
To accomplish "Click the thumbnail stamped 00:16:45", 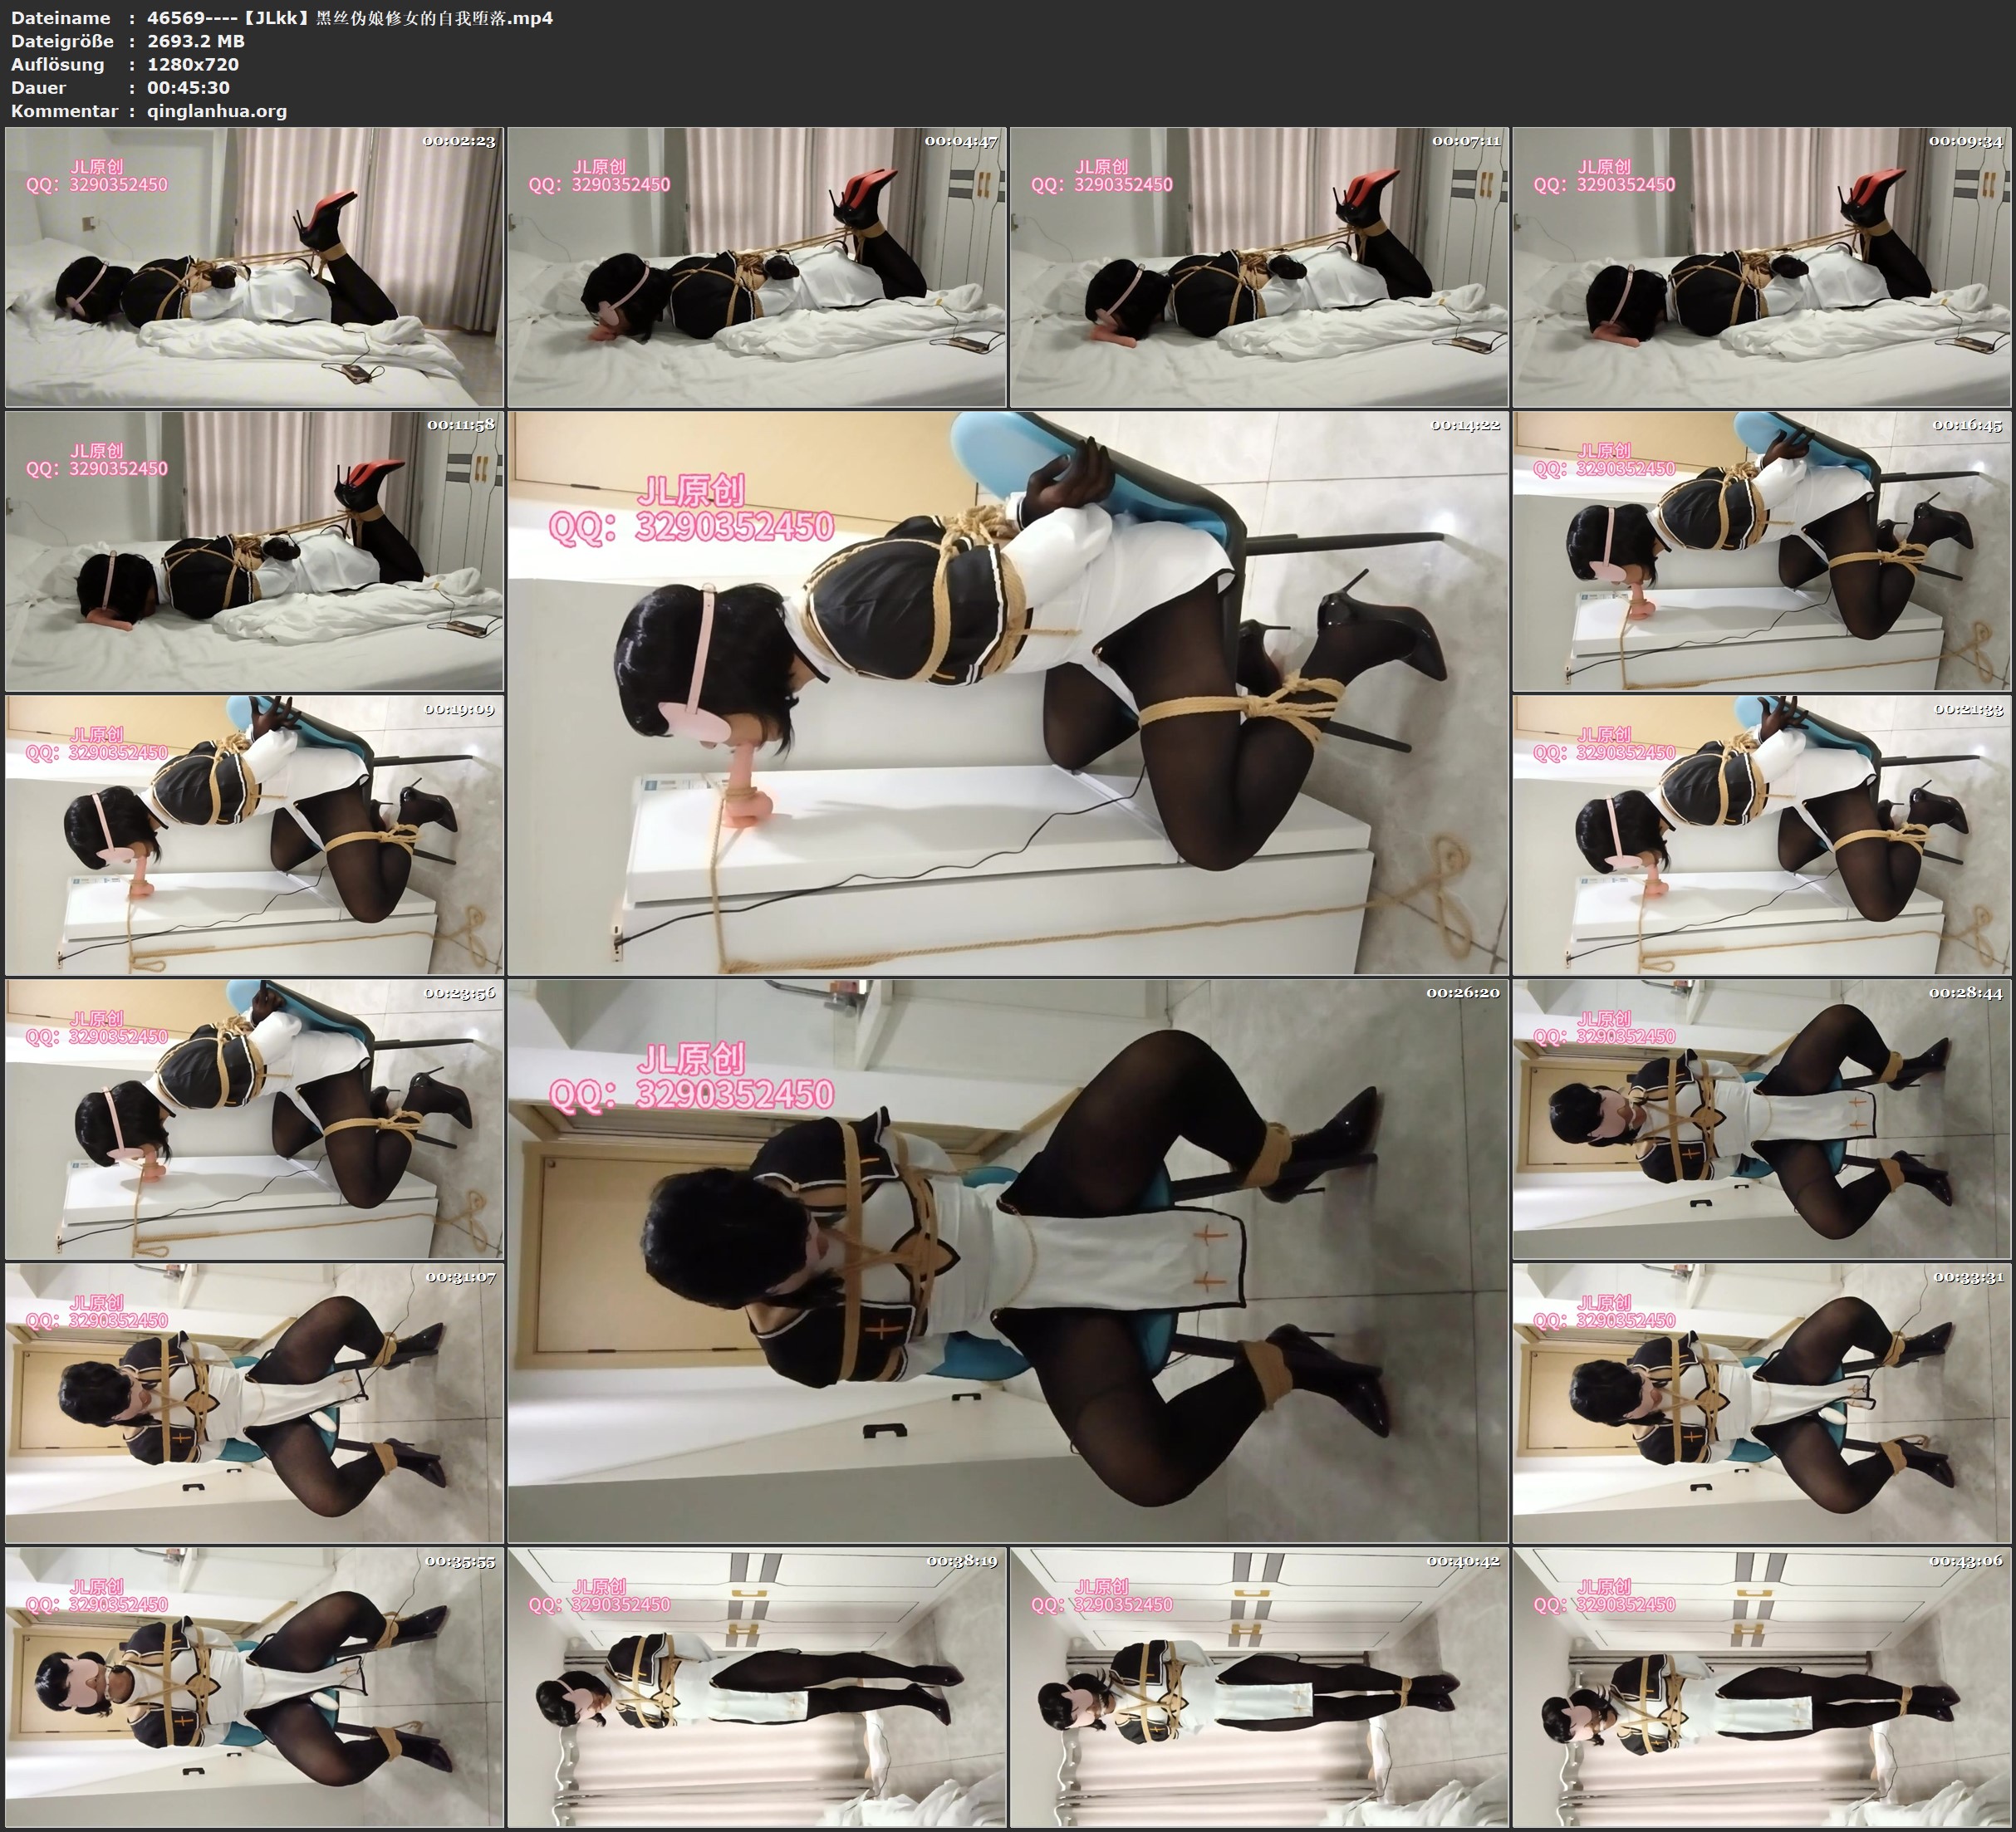I will tap(1762, 551).
